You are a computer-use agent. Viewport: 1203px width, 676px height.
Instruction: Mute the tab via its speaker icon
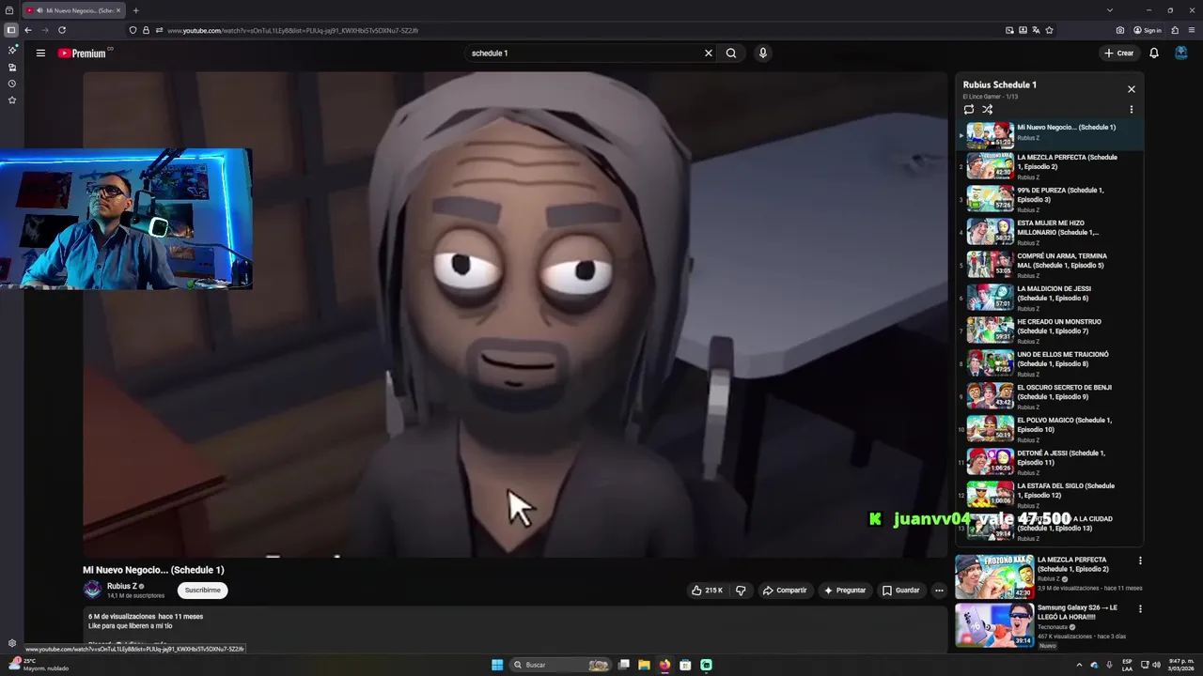point(38,10)
